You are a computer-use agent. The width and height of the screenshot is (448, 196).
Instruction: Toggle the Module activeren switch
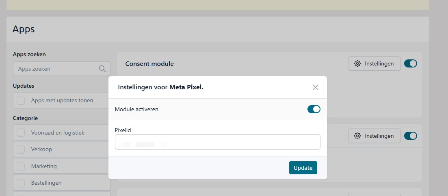(314, 109)
